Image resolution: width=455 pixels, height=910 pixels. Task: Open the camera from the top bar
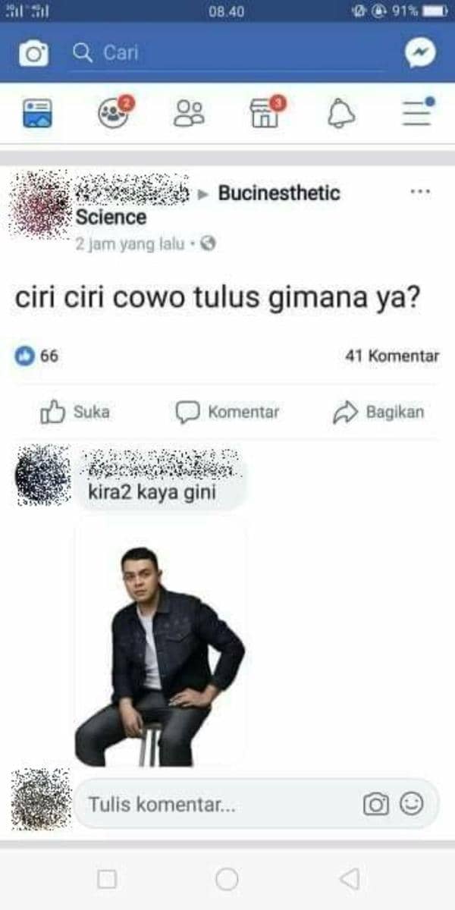(33, 53)
